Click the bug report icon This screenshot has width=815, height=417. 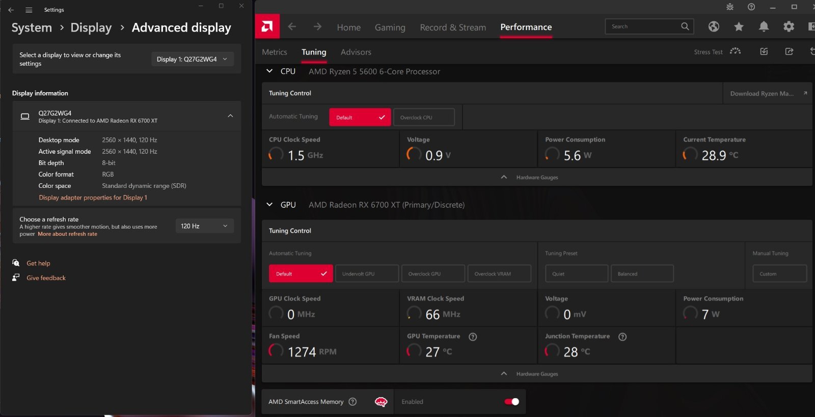tap(729, 7)
